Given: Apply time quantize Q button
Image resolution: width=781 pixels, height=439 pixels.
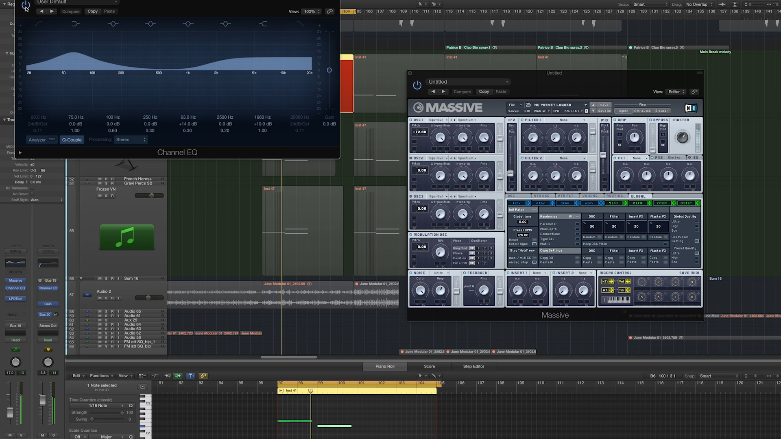Looking at the screenshot, I should coord(131,406).
